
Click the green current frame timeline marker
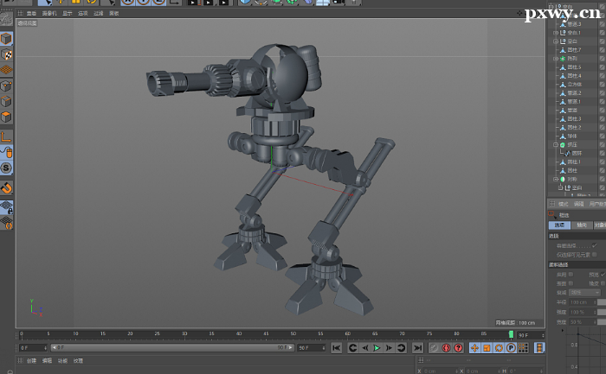[511, 333]
